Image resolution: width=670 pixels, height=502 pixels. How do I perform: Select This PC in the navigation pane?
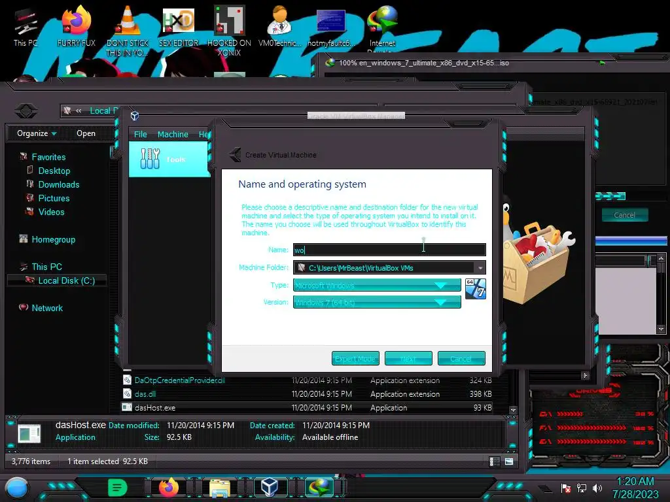click(x=46, y=267)
